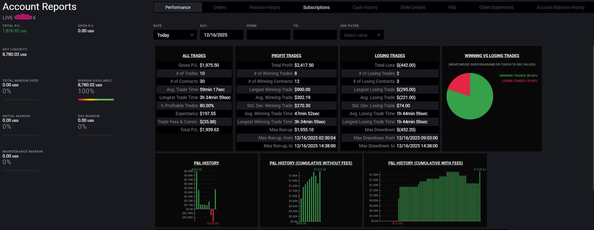594x230 pixels.
Task: Click the P&L History bar chart
Action: point(200,196)
